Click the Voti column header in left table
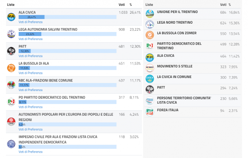 pos(122,5)
